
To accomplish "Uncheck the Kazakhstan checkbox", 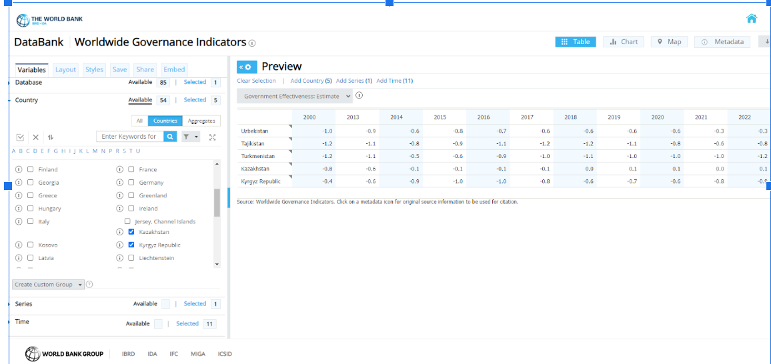I will pos(131,232).
